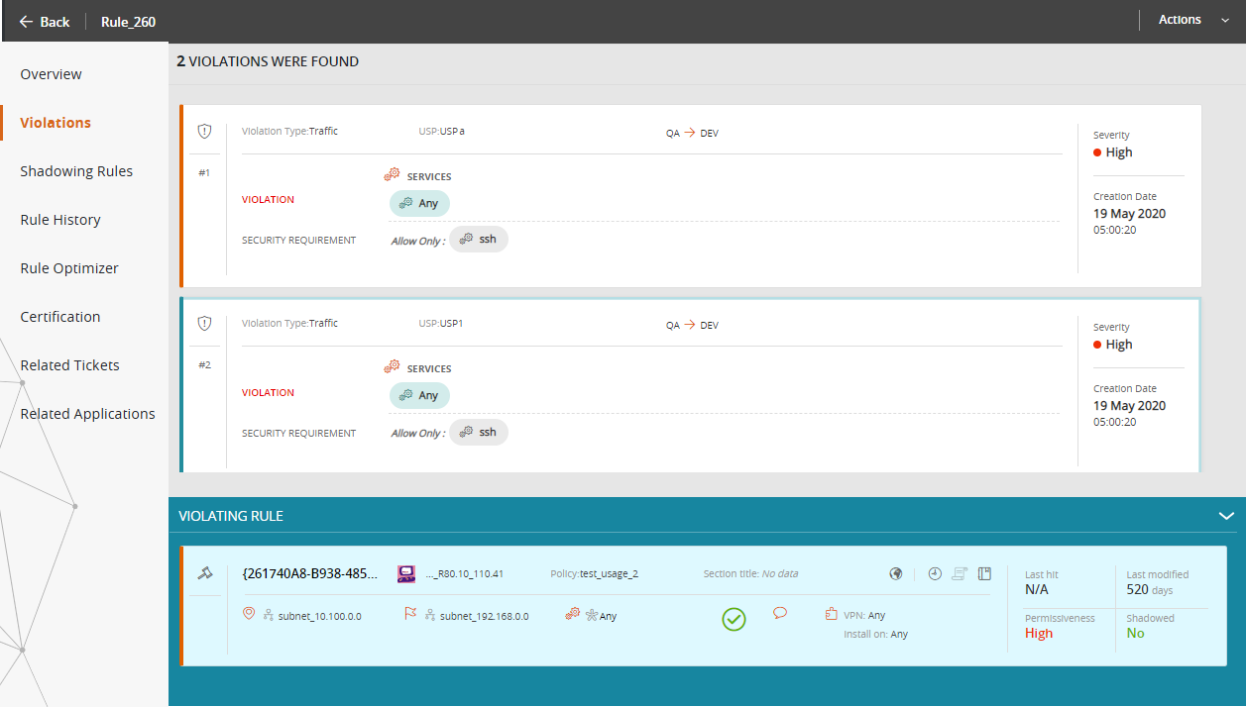Click the Back arrow button
Viewport: 1246px width, 707px height.
coord(44,22)
